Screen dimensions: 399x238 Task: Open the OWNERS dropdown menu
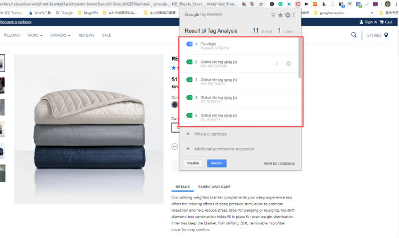[x=60, y=35]
